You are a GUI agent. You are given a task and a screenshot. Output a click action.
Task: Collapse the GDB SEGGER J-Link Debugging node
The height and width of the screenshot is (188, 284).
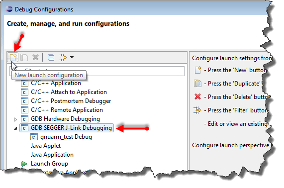[15, 128]
